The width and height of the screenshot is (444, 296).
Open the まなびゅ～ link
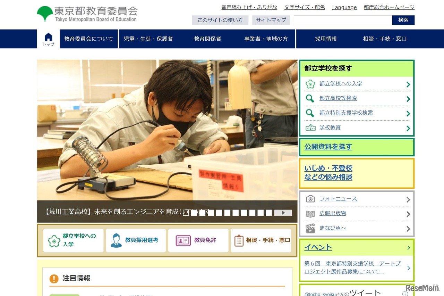(x=333, y=228)
